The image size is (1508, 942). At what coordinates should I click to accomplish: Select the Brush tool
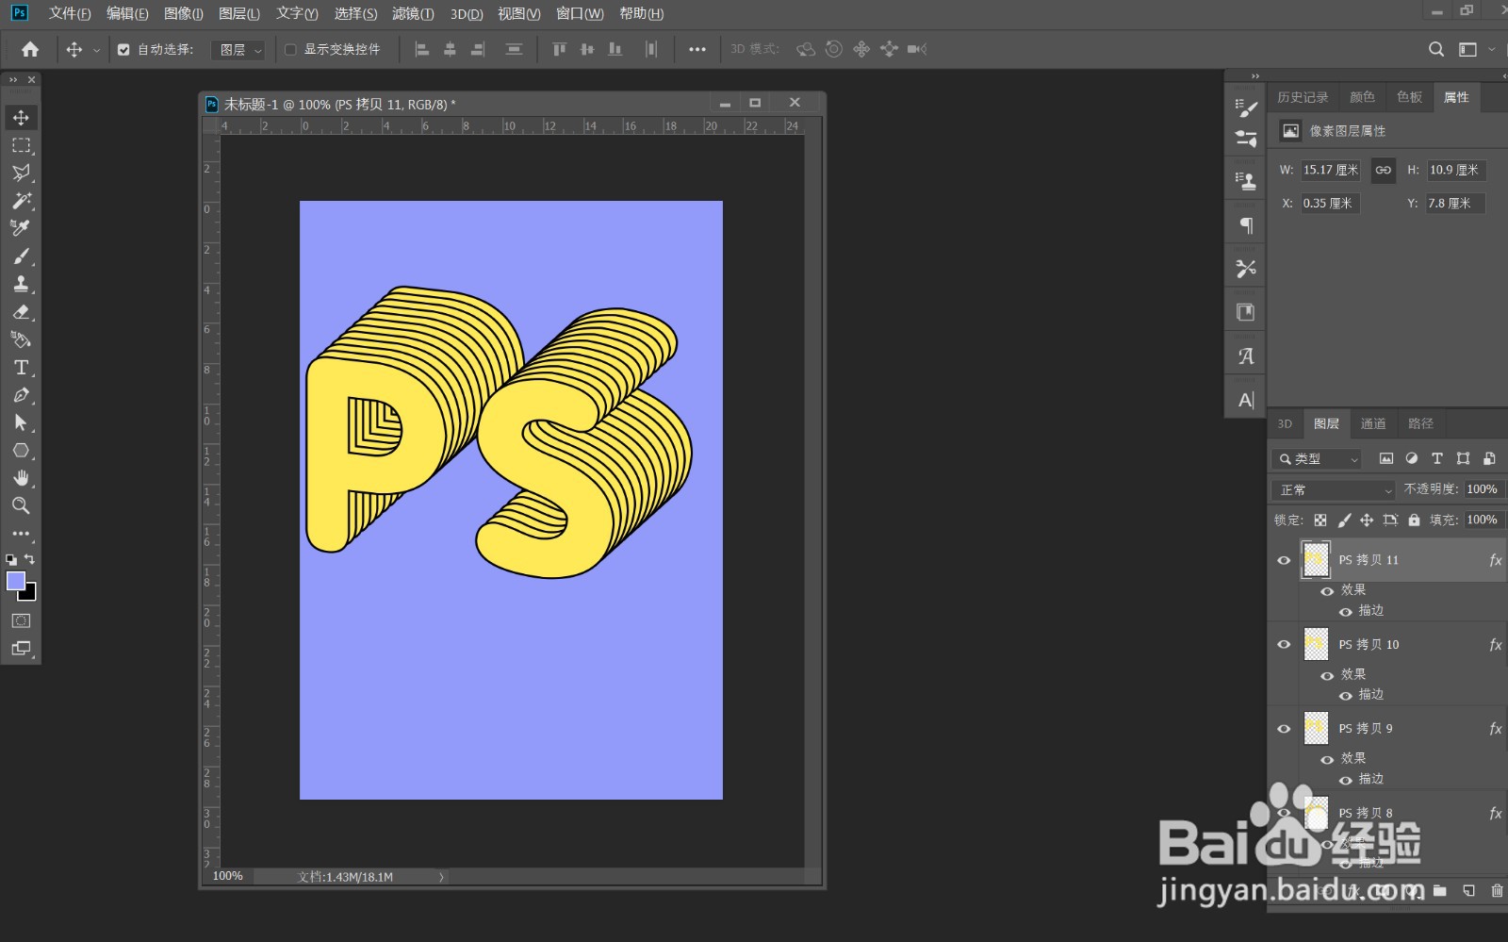21,256
